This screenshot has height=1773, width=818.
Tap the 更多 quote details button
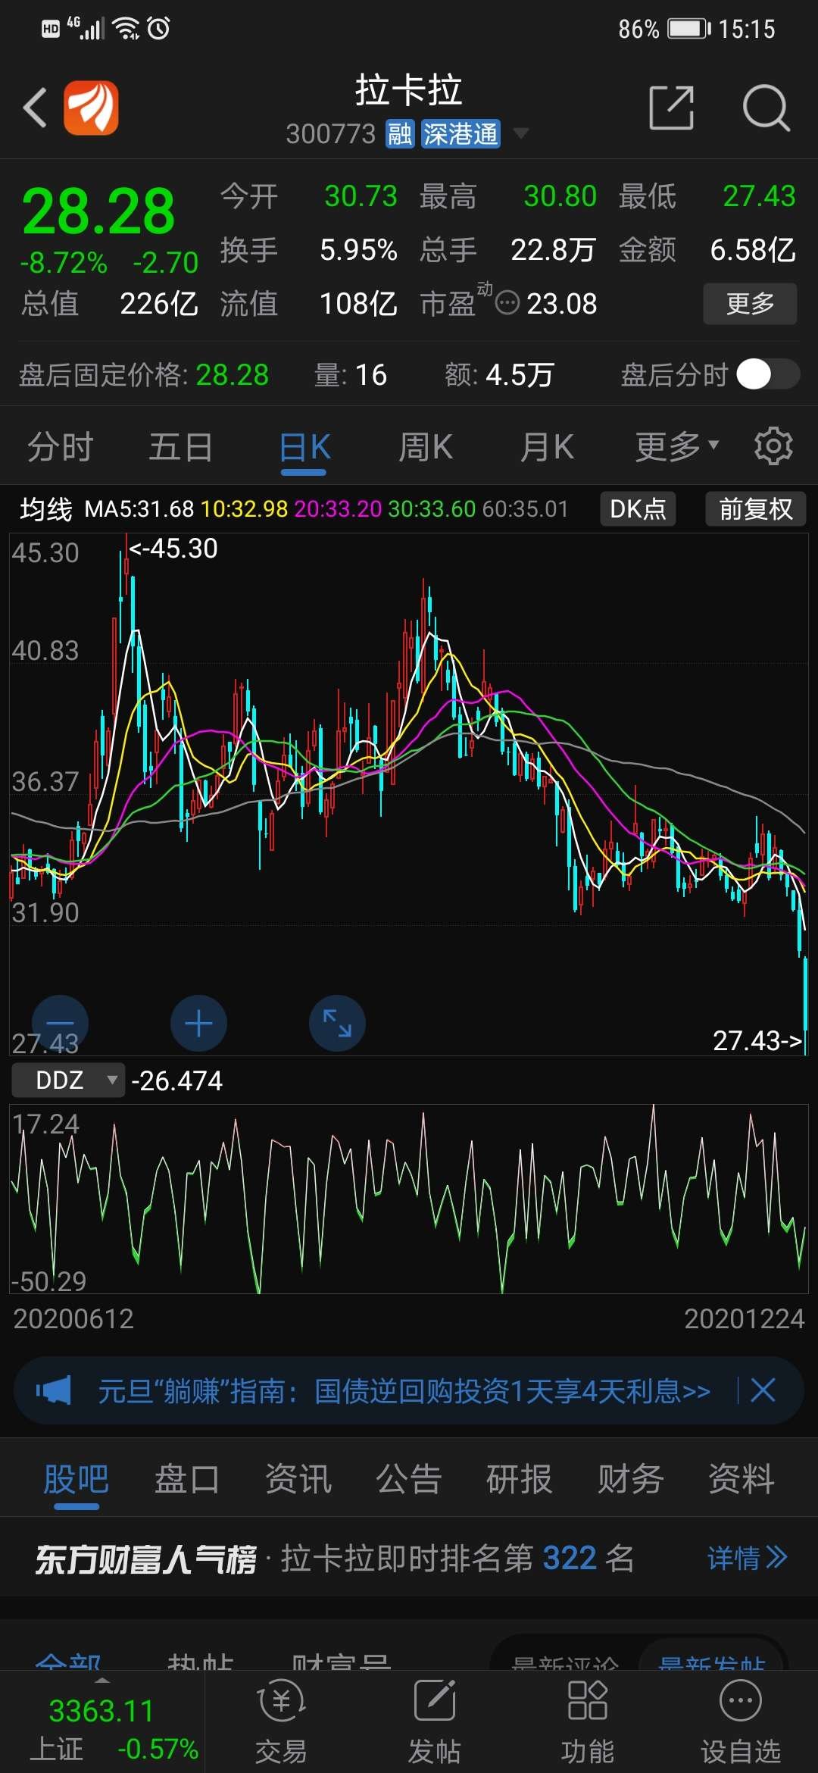(750, 304)
